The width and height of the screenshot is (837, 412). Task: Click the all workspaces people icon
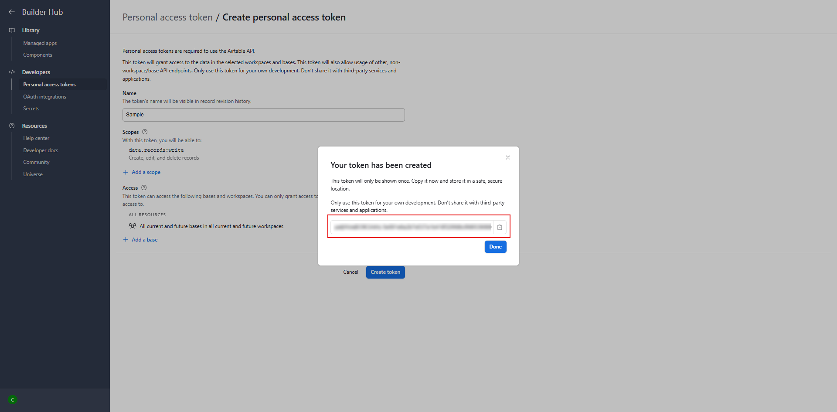pyautogui.click(x=133, y=226)
